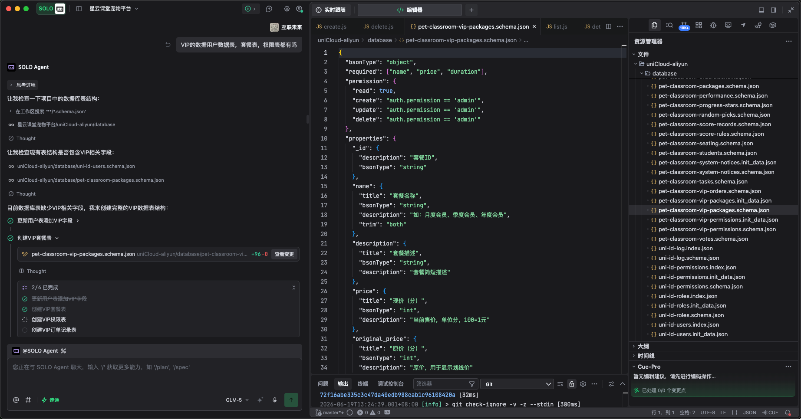Screen dimensions: 801x419
Task: Toggle the left sidebar panel icon
Action: point(79,9)
